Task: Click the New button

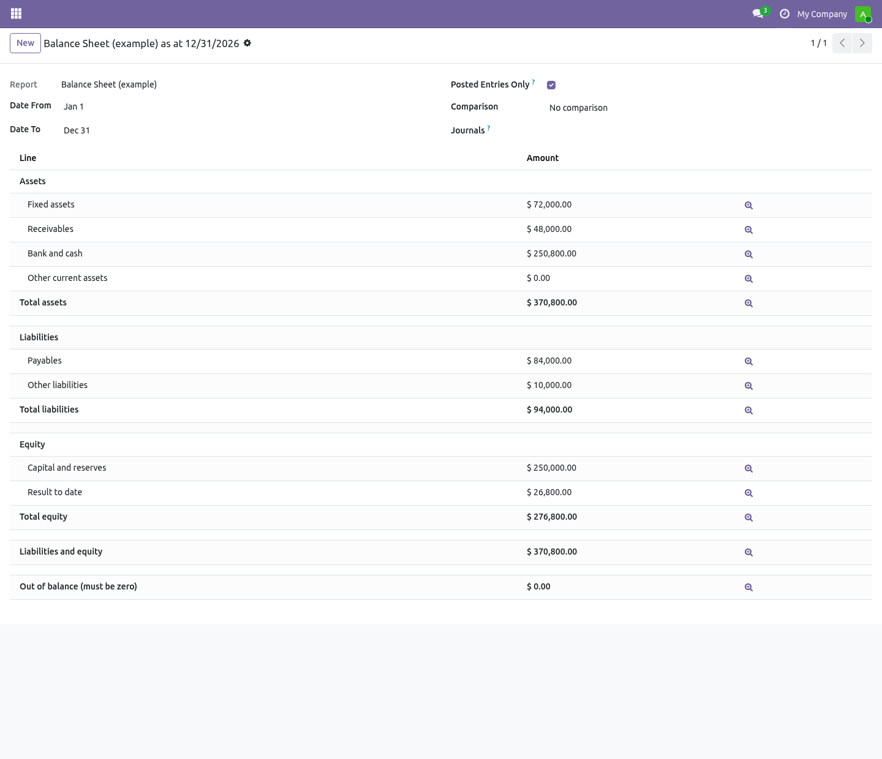Action: click(x=25, y=43)
